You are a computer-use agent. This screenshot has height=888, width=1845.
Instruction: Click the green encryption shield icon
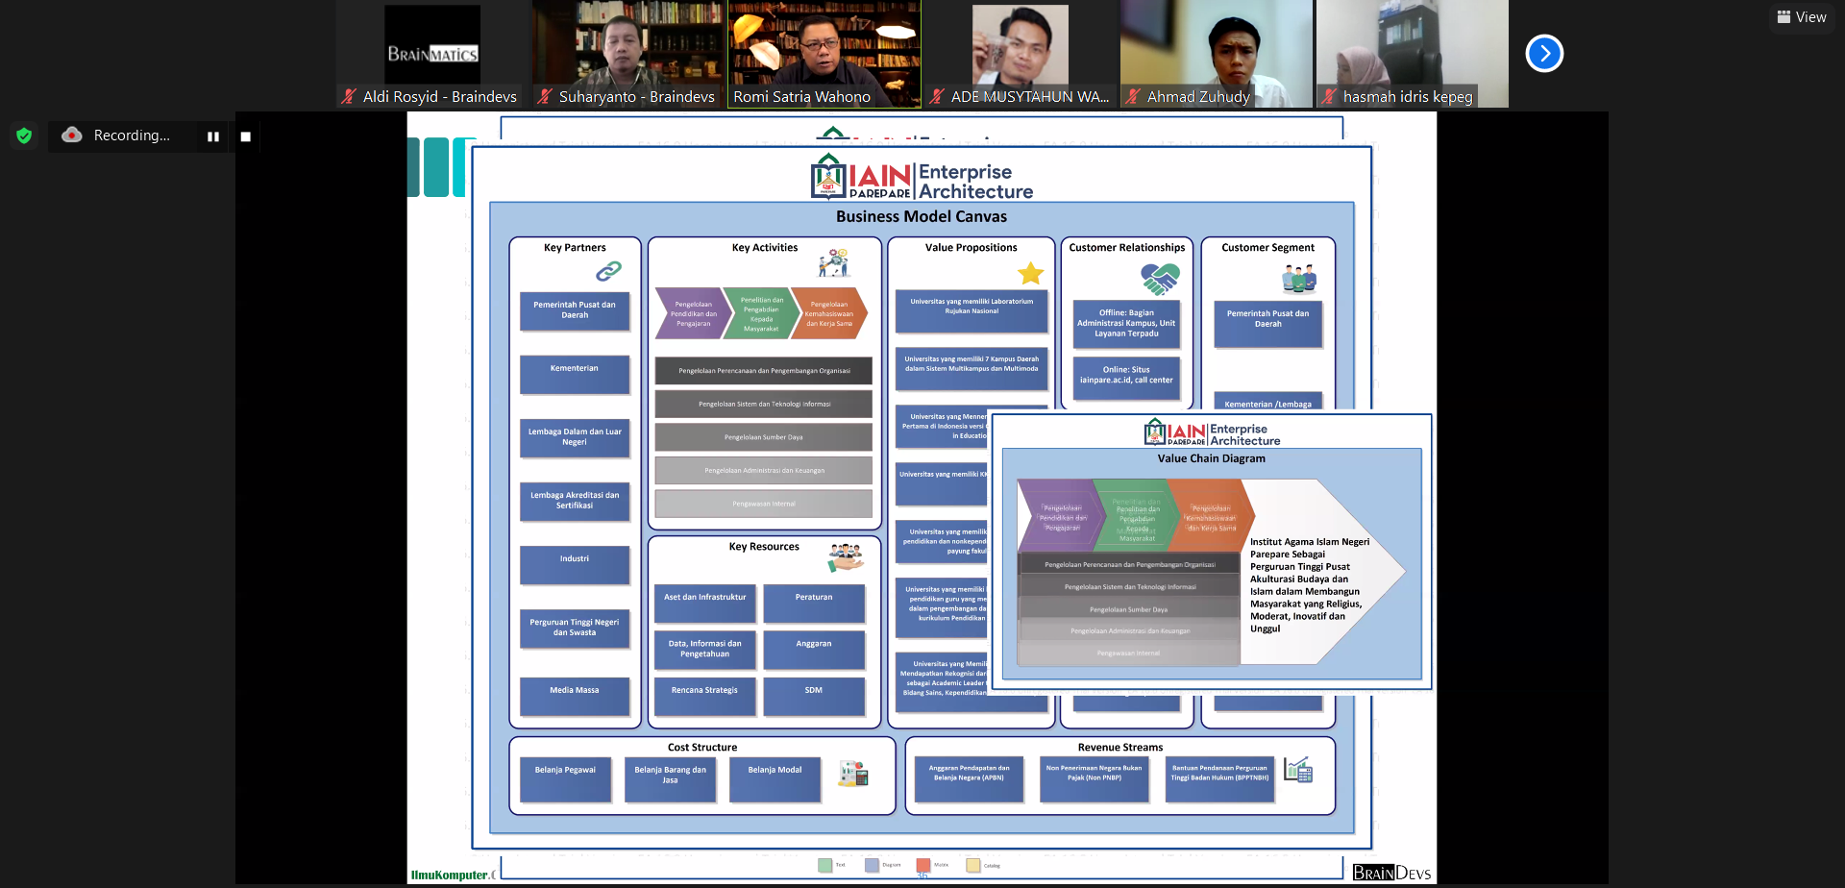click(24, 136)
